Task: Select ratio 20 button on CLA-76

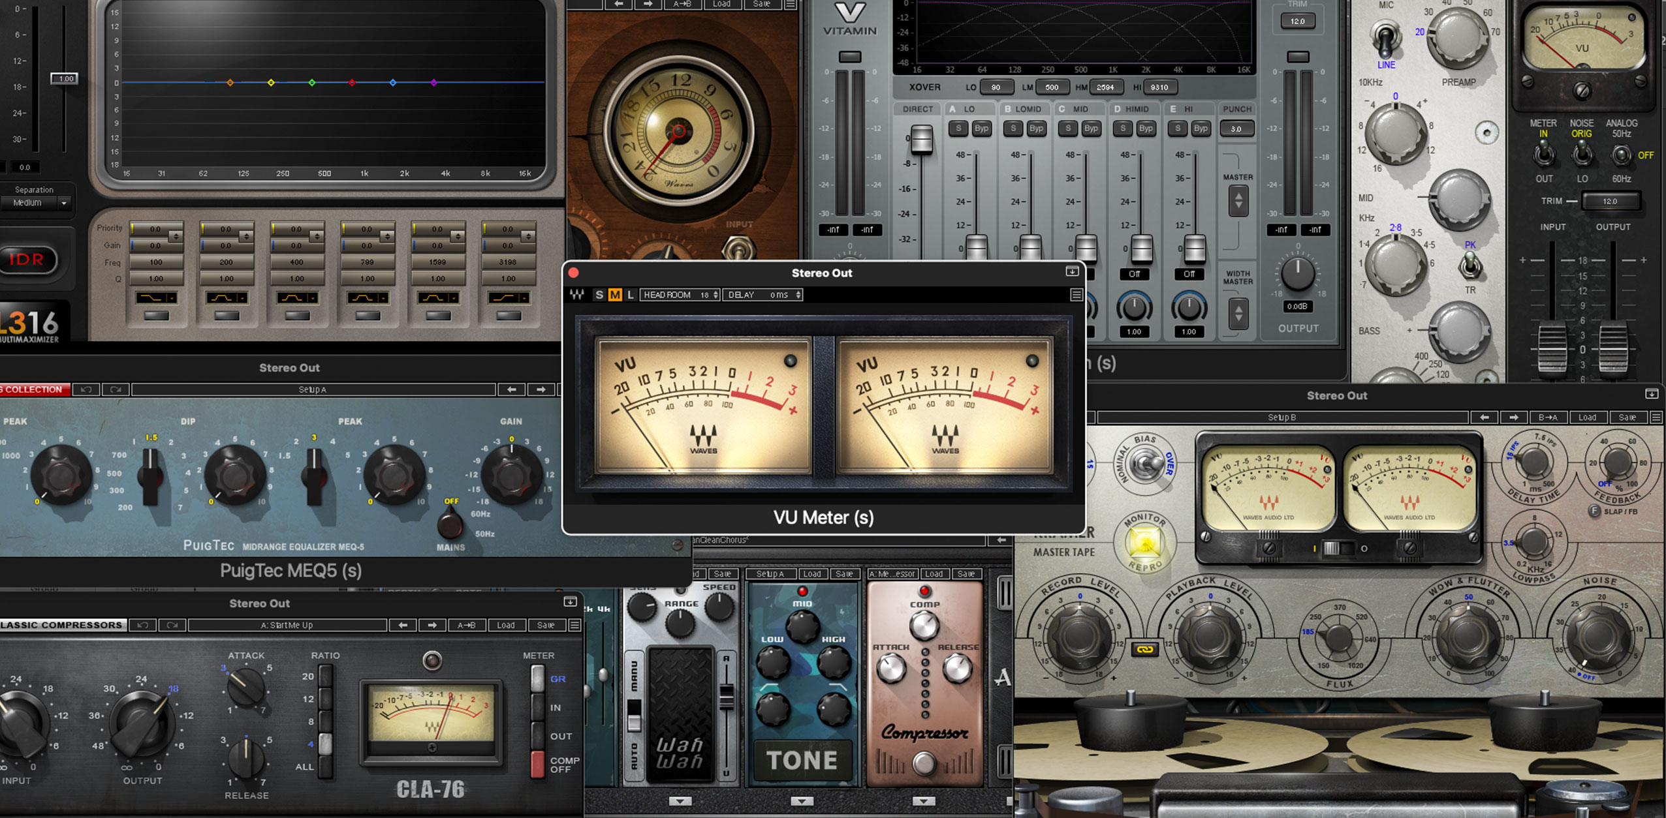Action: pos(324,676)
